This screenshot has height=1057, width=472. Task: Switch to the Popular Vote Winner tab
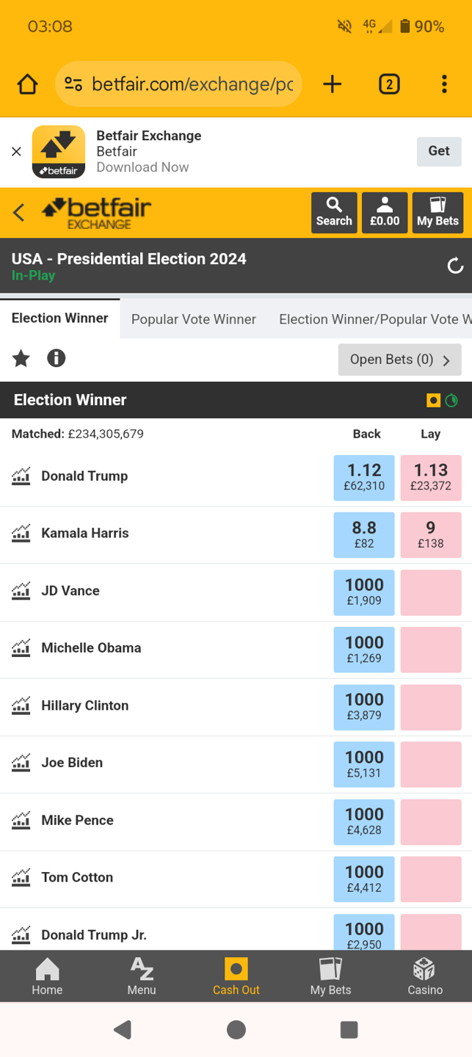[x=194, y=319]
